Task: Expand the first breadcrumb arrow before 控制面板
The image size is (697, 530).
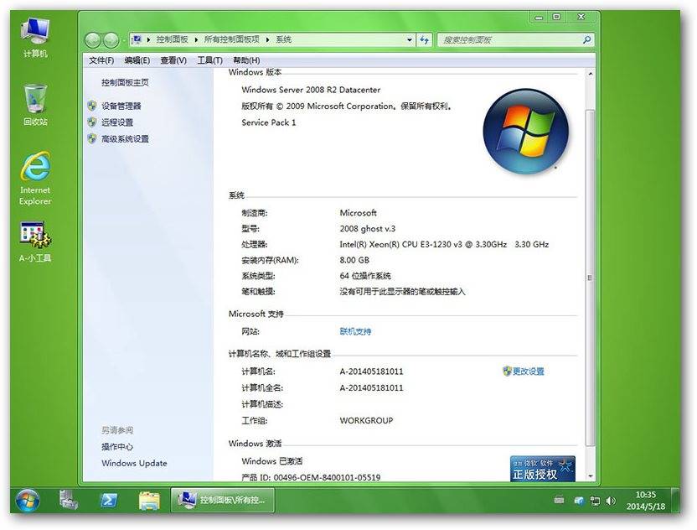Action: (148, 40)
